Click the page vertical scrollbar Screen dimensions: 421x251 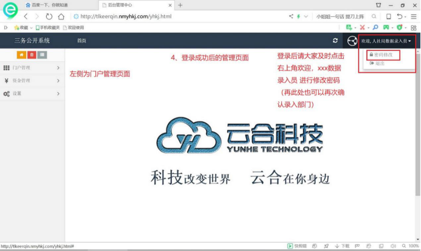(x=417, y=124)
